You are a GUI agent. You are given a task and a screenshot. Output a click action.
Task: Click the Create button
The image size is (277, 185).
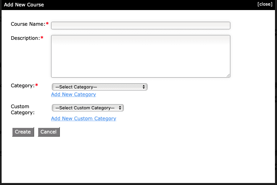click(x=23, y=132)
